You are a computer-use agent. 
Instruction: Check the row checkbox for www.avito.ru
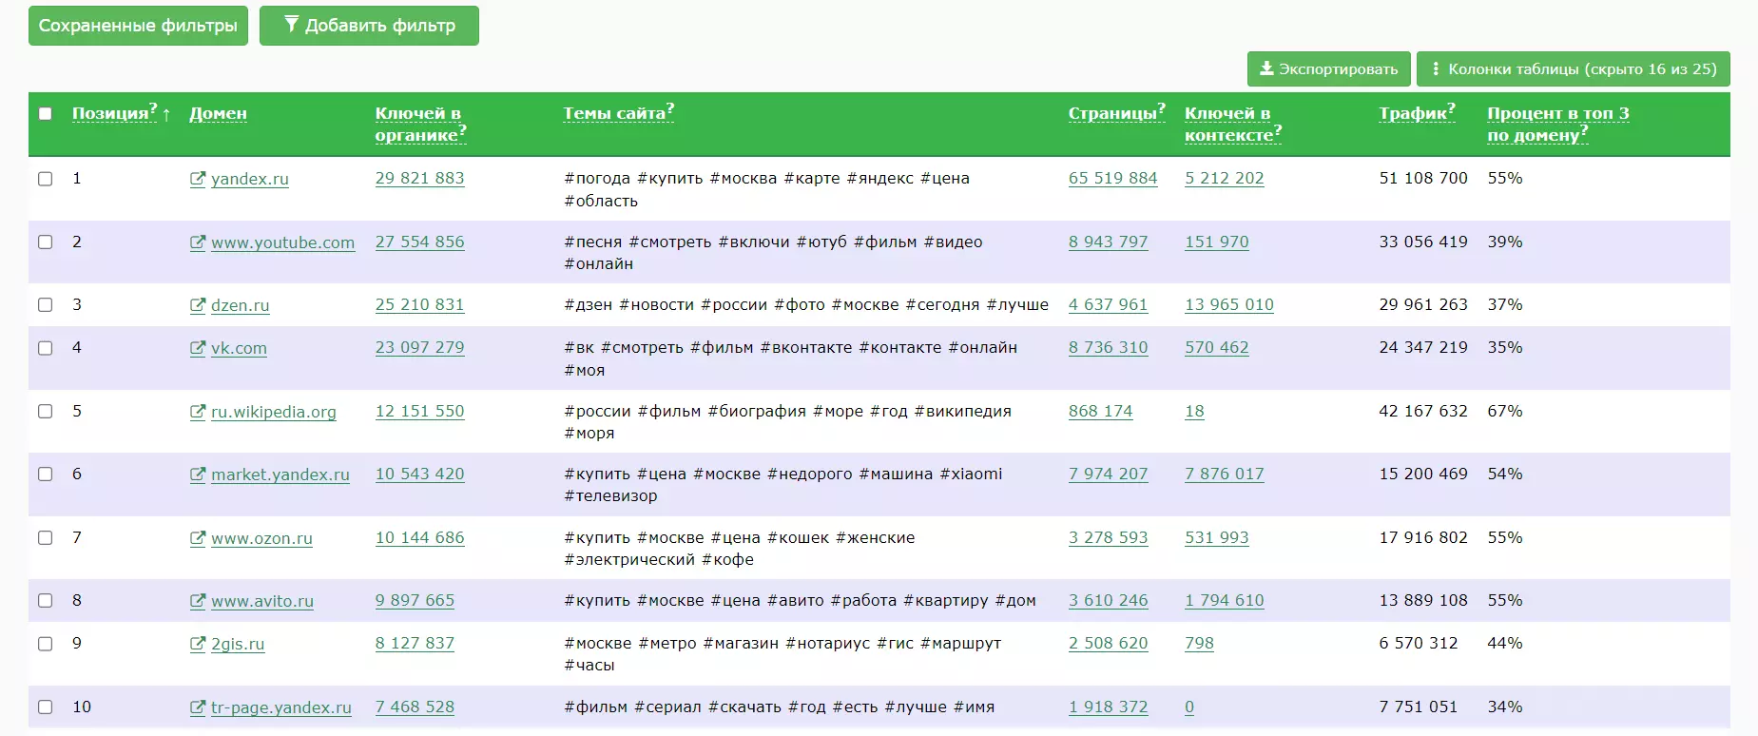point(45,600)
